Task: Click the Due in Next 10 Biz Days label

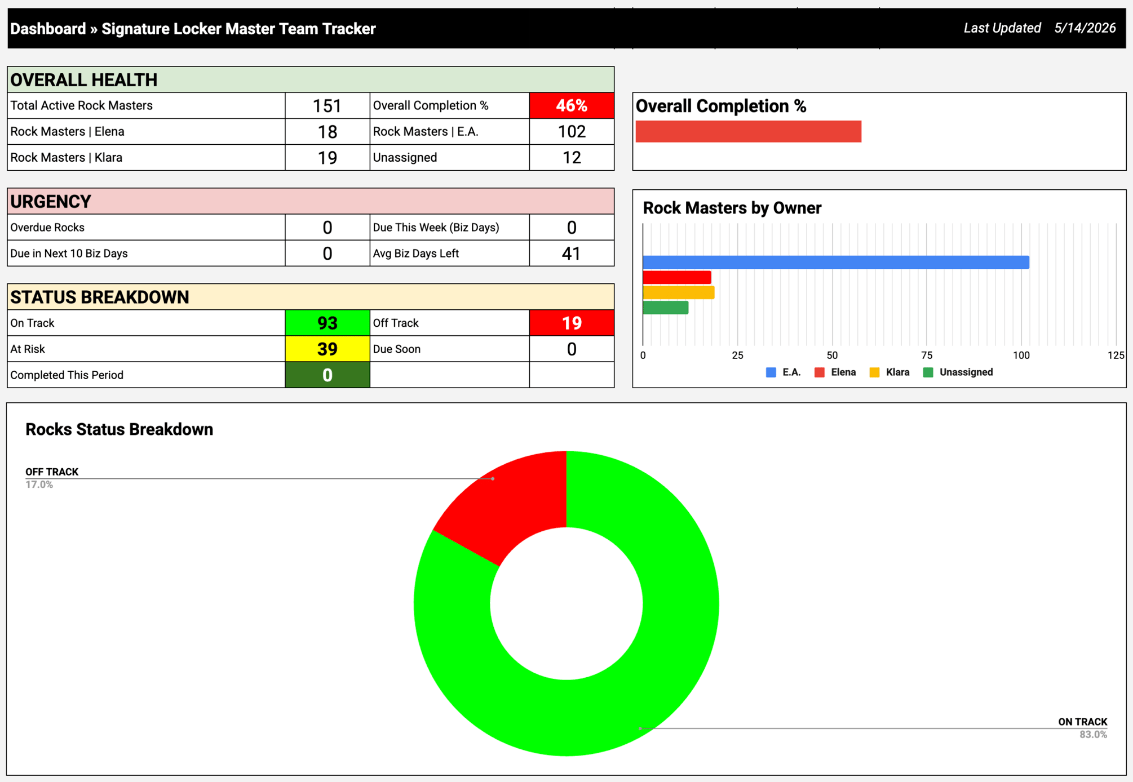Action: [x=69, y=253]
